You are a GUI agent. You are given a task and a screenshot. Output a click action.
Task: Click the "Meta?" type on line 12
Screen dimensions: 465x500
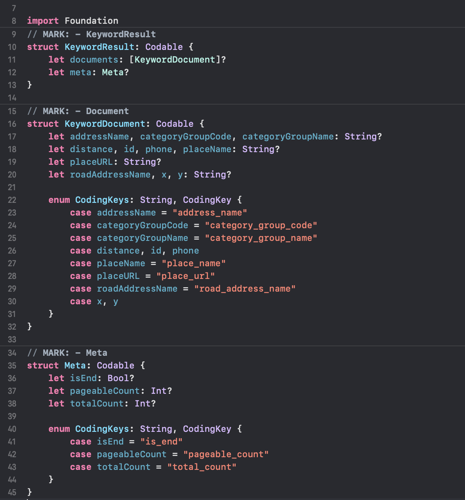point(115,72)
